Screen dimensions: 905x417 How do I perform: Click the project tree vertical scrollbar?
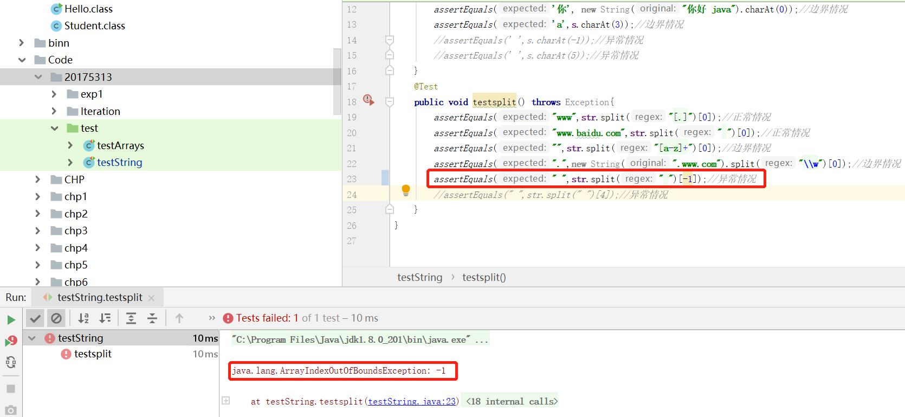click(x=337, y=81)
